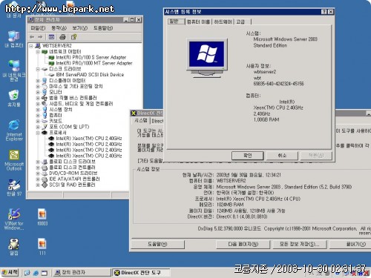The image size is (371, 278).
Task: Collapse the 프로세서 node
Action: click(x=38, y=133)
